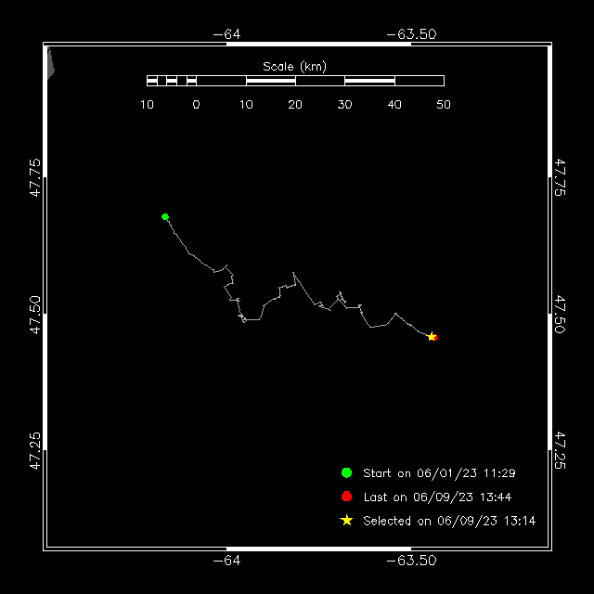
Task: Click the 'Scale (km)' title
Action: click(295, 67)
